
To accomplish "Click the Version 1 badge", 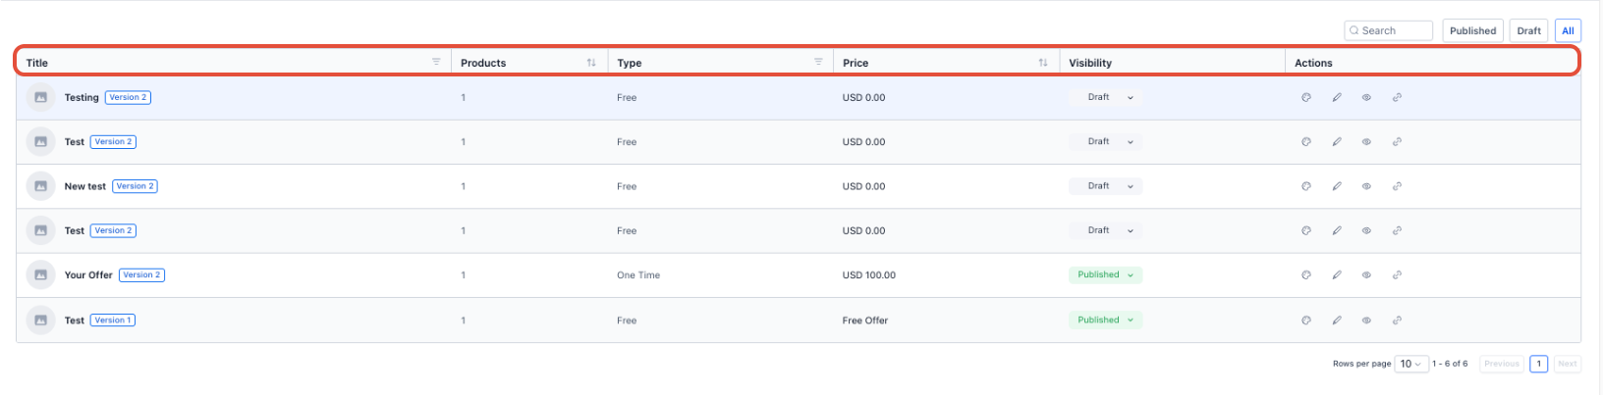I will tap(113, 321).
